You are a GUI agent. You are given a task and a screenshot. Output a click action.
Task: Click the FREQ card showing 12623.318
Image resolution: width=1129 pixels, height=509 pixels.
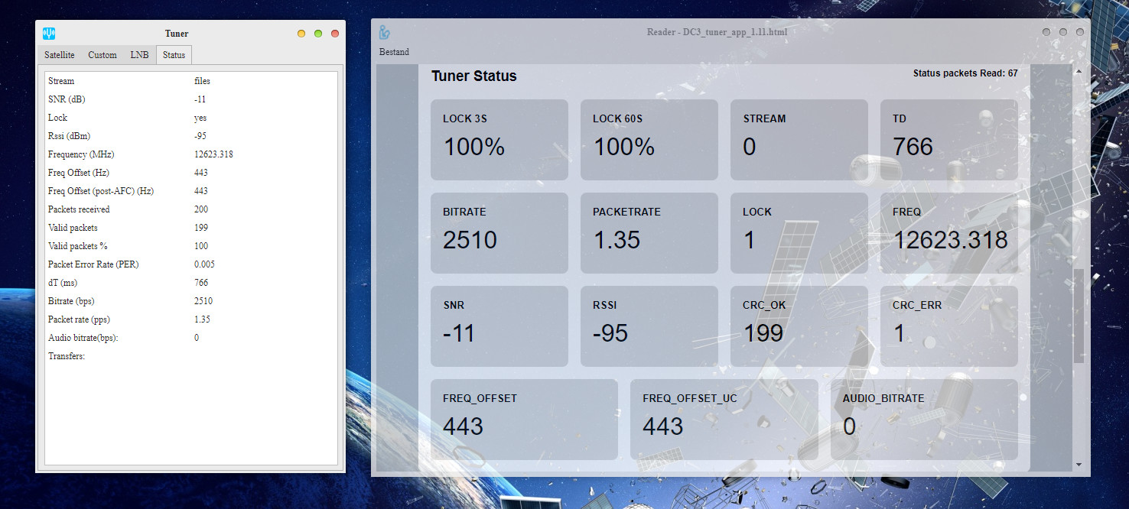click(x=948, y=233)
